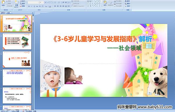Expand the slide Layout dropdown
The image size is (175, 112).
[23, 1]
